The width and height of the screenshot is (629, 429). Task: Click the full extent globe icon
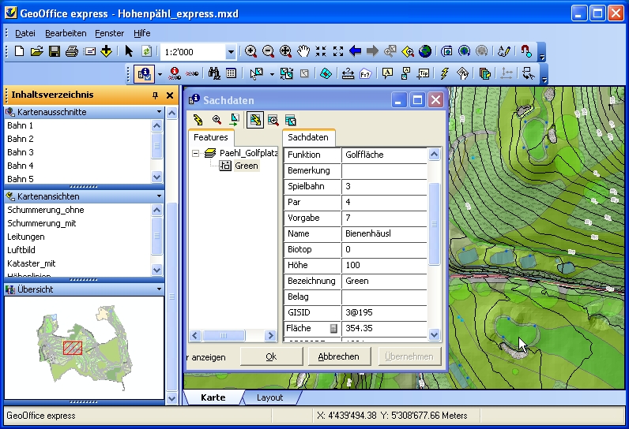425,51
